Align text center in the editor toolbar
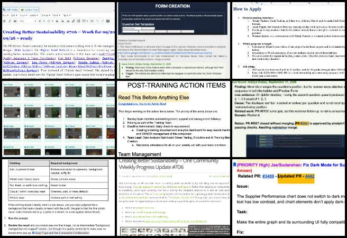The height and width of the screenshot is (238, 347). tap(62, 21)
